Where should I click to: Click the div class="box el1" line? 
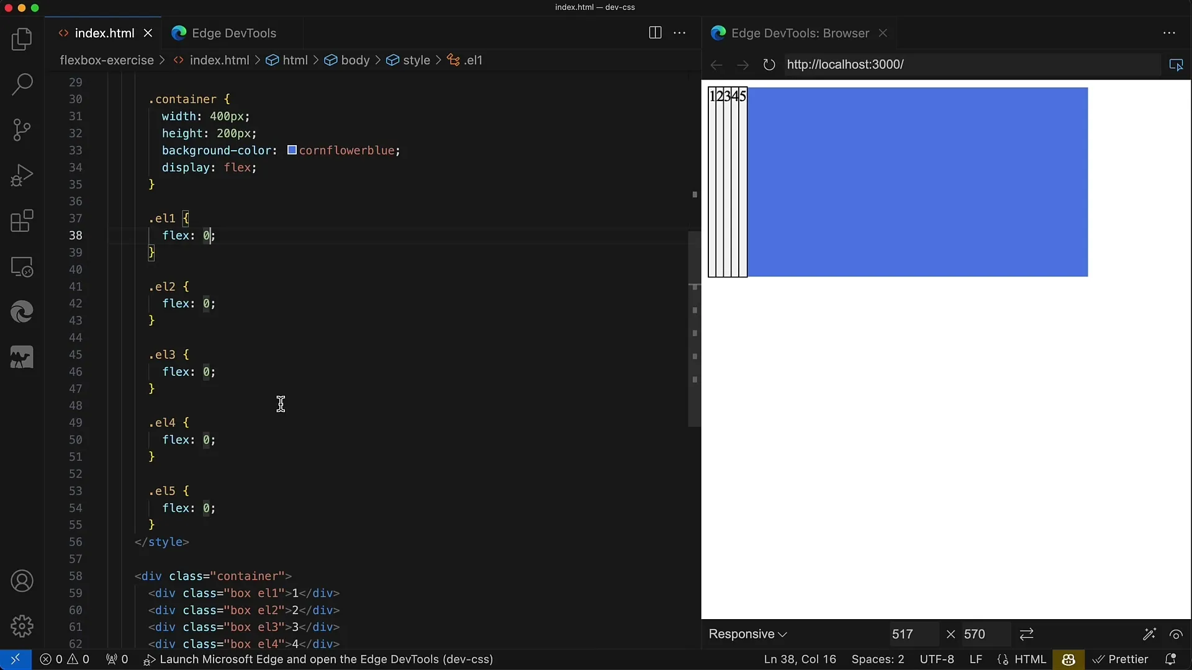click(x=244, y=593)
